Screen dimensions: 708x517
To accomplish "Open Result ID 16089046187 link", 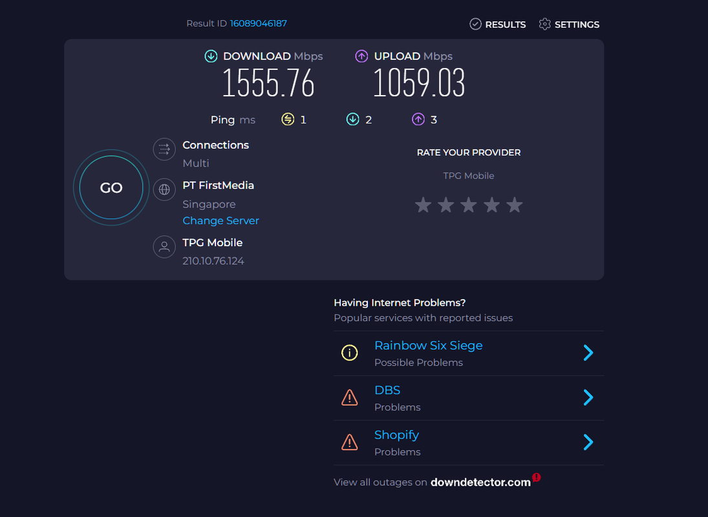I will click(258, 23).
